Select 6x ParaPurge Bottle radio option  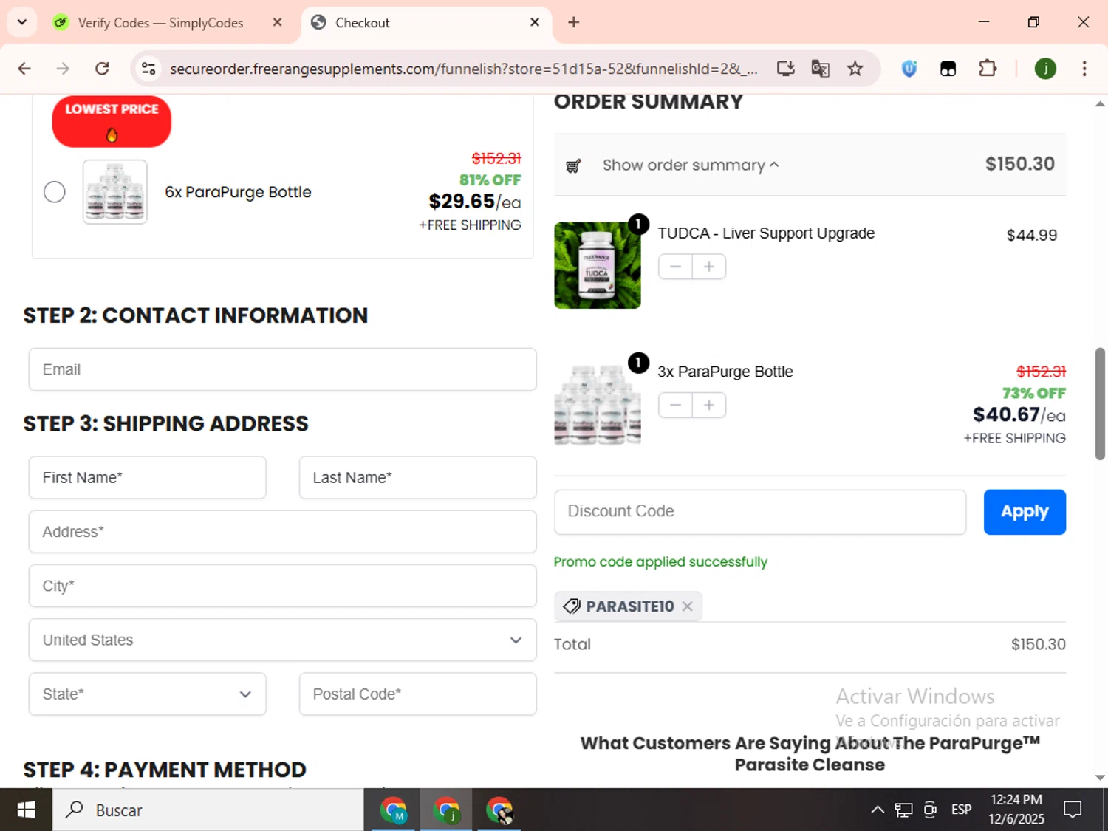pyautogui.click(x=54, y=192)
